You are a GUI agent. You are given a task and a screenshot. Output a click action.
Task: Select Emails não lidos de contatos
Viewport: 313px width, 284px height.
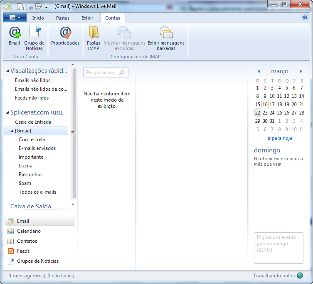point(41,89)
